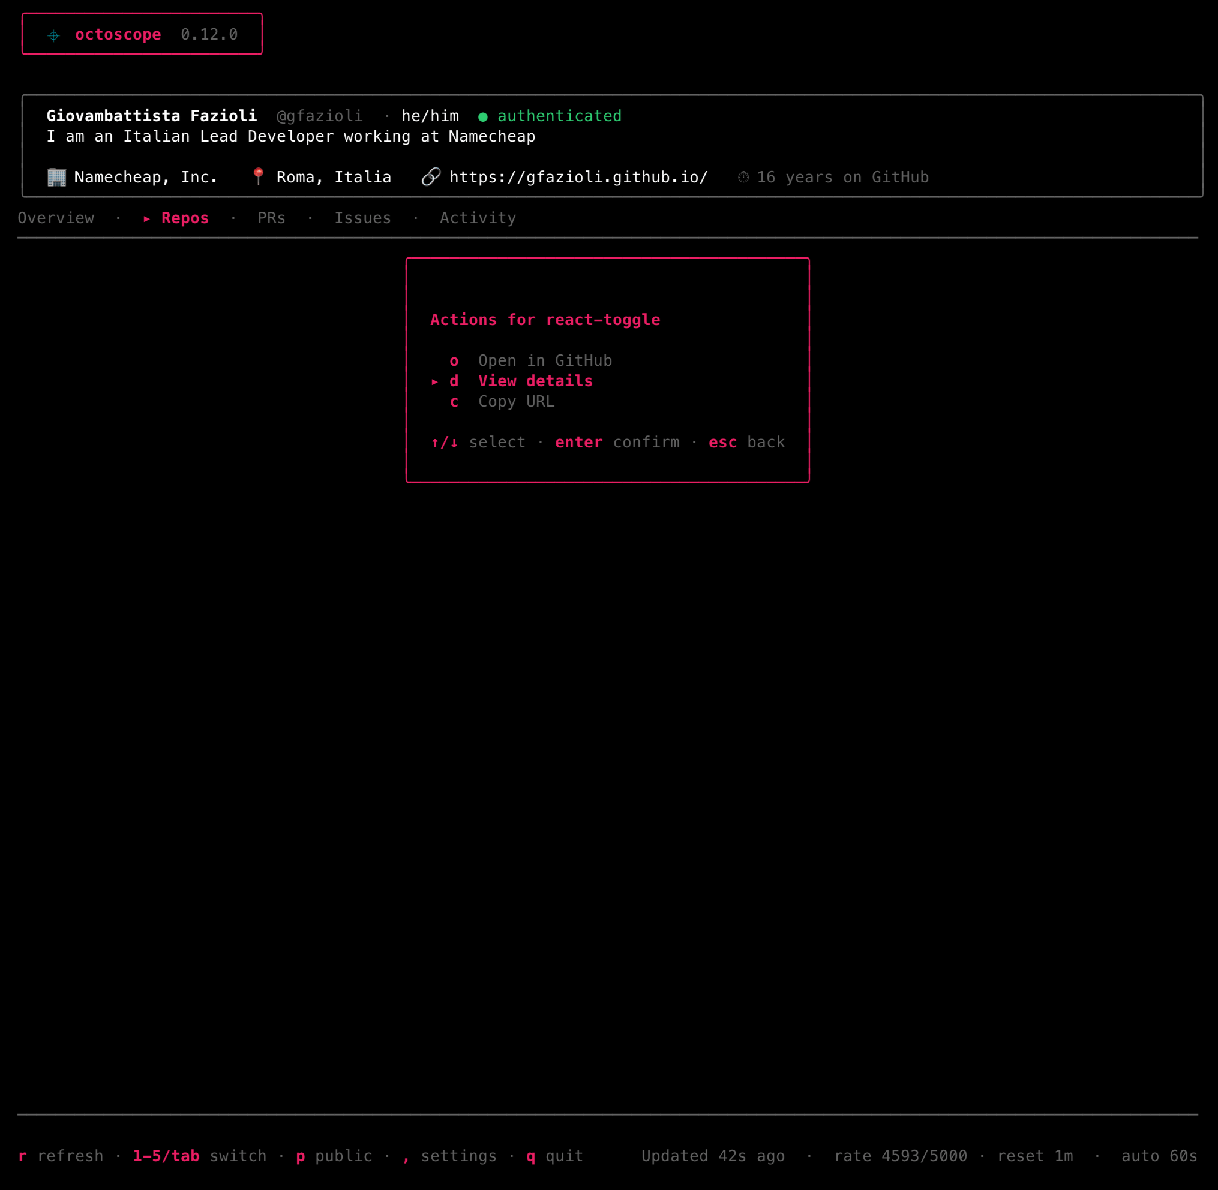Click the Namecheap, Inc. company text
Viewport: 1218px width, 1190px height.
point(146,177)
